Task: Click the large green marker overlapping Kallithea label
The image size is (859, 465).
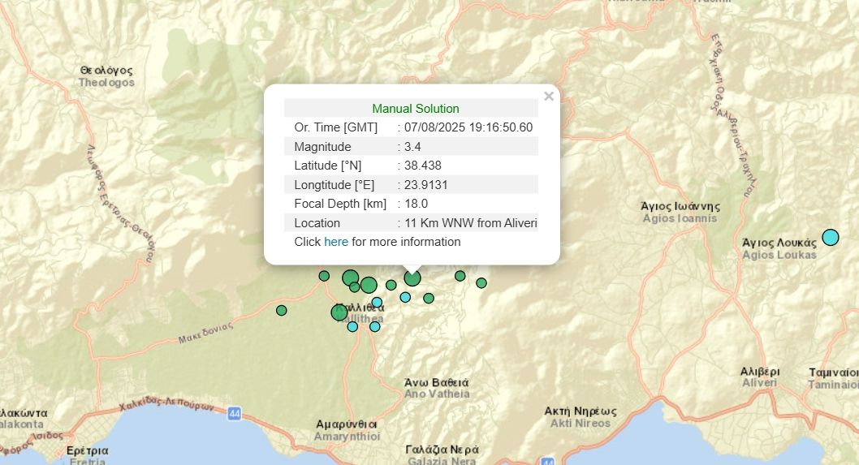Action: click(x=339, y=312)
